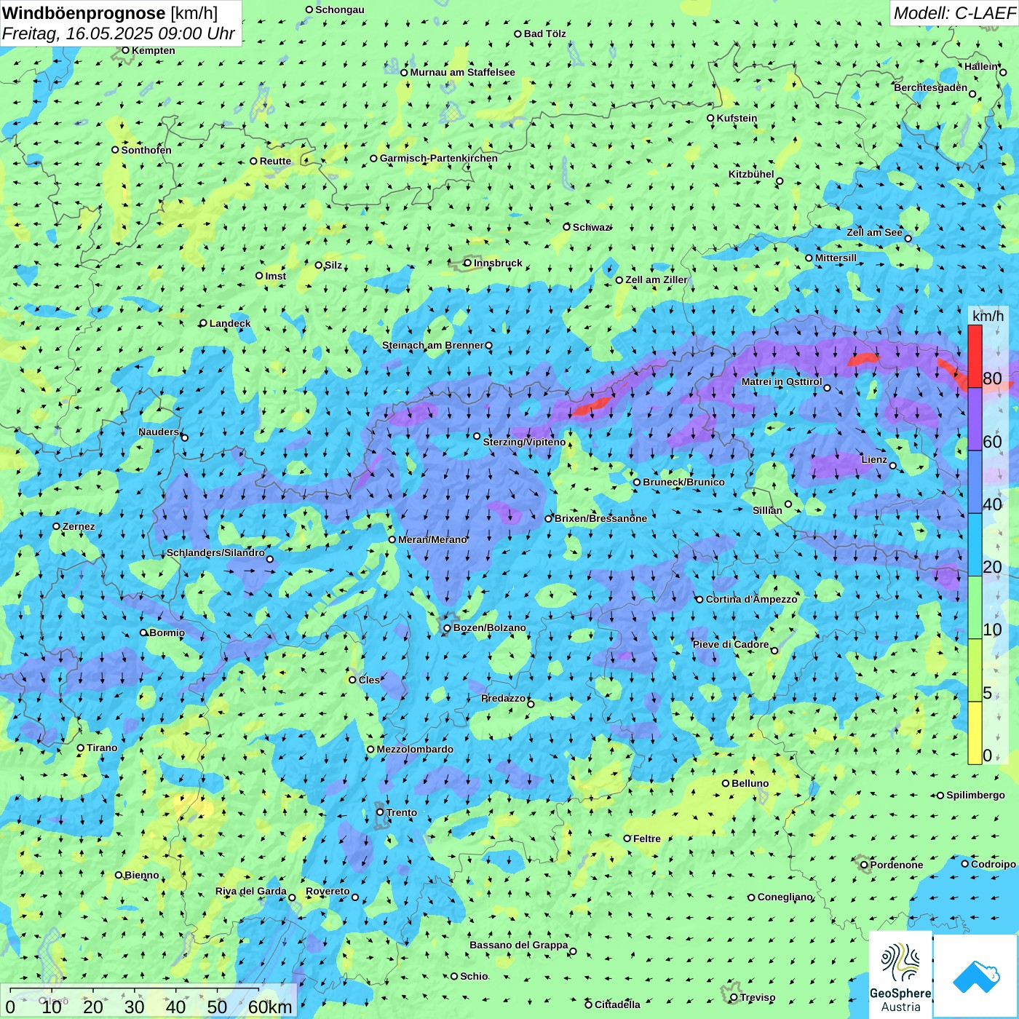Select the red 80+ km/h legend color
The image size is (1019, 1019).
975,356
